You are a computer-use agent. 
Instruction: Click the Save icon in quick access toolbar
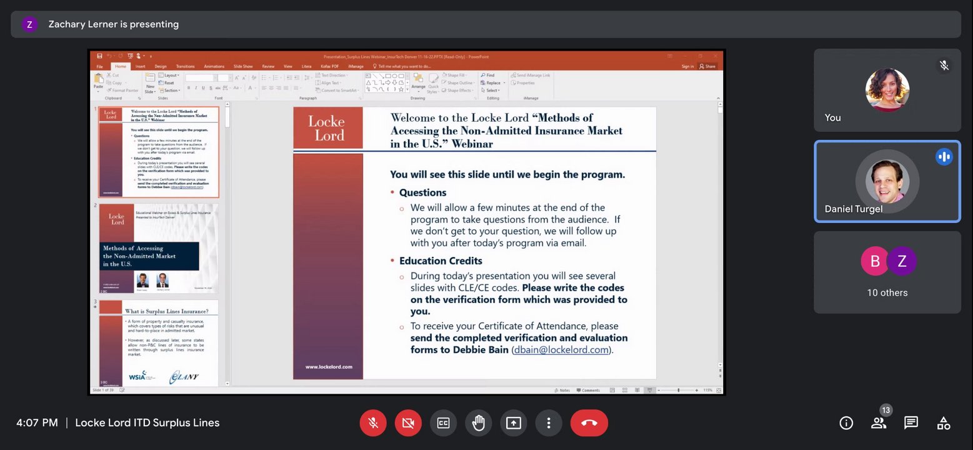pos(99,56)
